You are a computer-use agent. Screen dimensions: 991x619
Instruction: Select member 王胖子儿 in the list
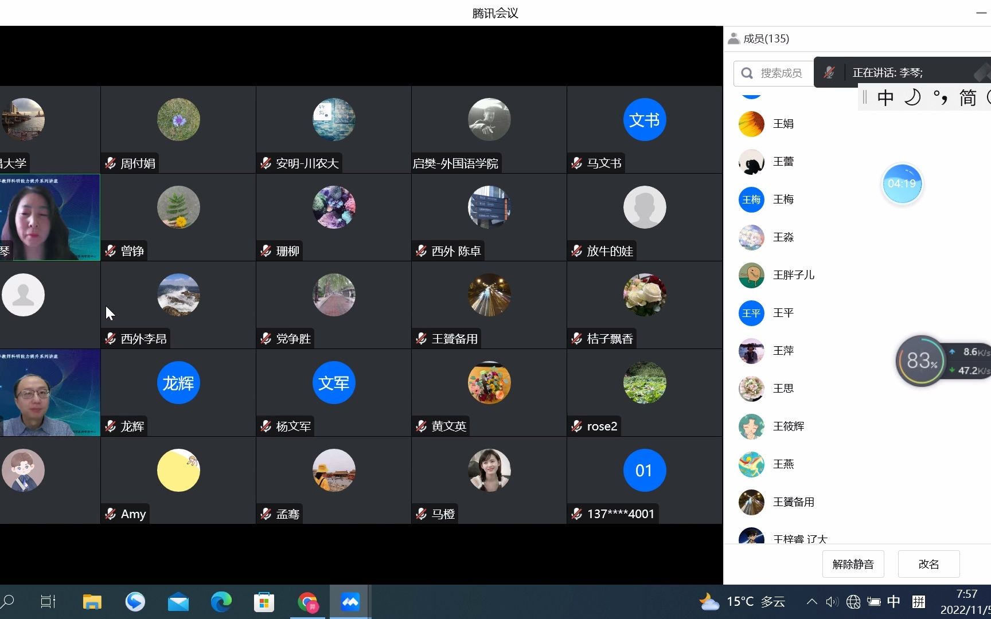coord(857,275)
